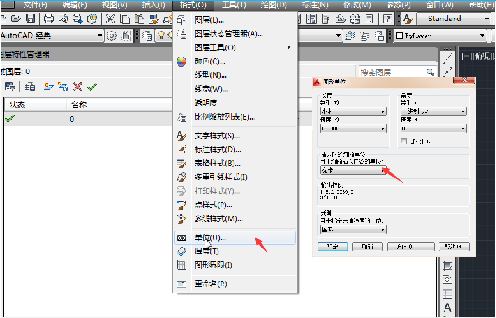This screenshot has height=318, width=496.
Task: Click the 3D Print globe icon
Action: (x=92, y=19)
